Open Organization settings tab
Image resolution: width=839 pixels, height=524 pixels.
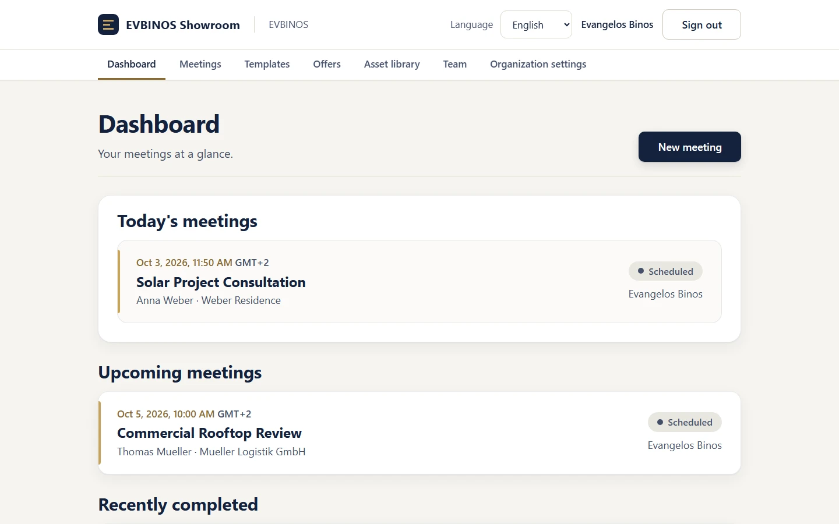538,64
